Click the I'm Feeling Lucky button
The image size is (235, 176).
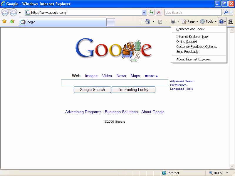pos(133,90)
